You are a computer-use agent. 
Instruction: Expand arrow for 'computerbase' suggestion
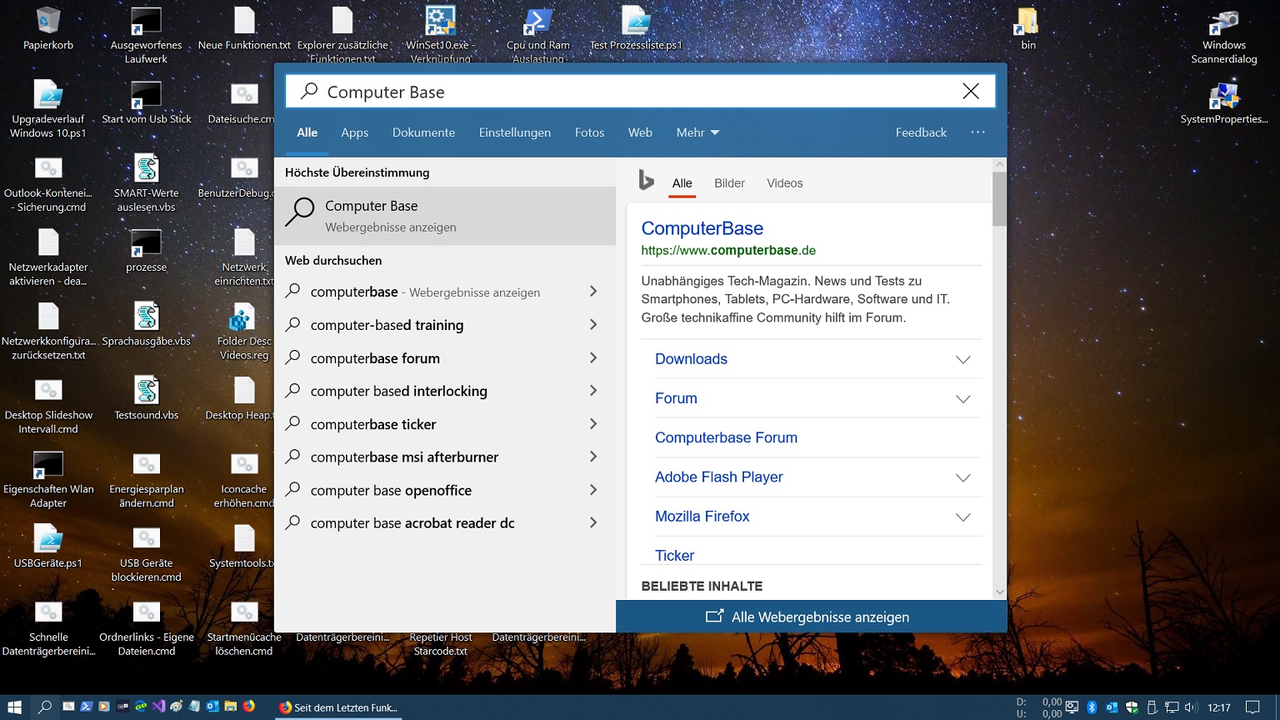(x=593, y=292)
